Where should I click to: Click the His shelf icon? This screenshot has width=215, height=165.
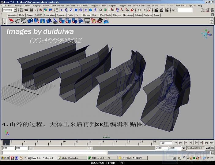pyautogui.click(x=17, y=21)
